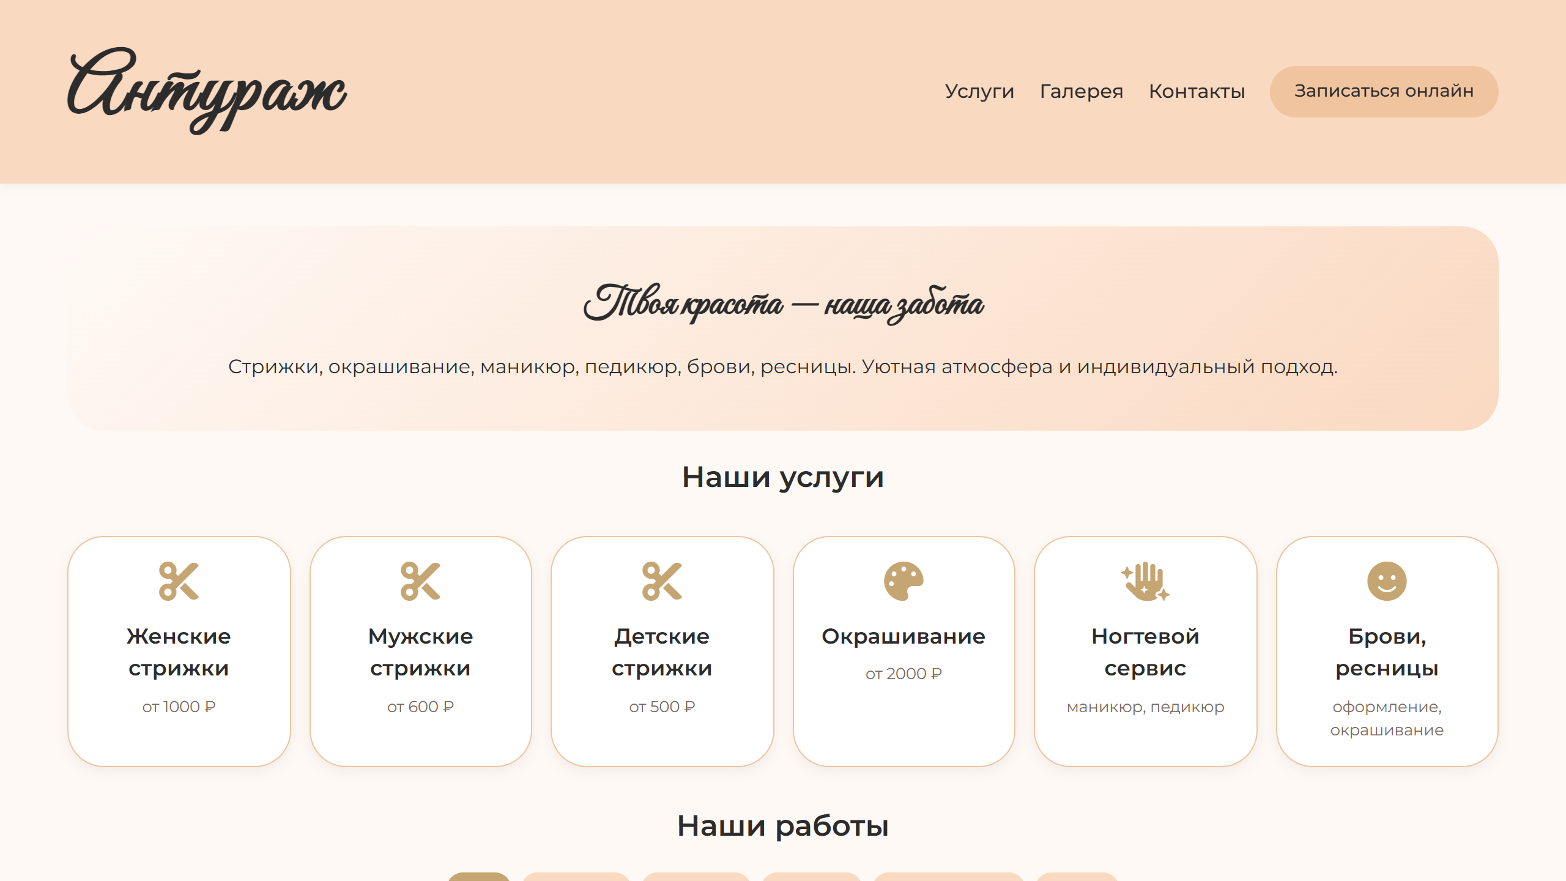This screenshot has height=881, width=1566.
Task: Click the scissors icon on Мужские стрижки card
Action: pos(420,581)
